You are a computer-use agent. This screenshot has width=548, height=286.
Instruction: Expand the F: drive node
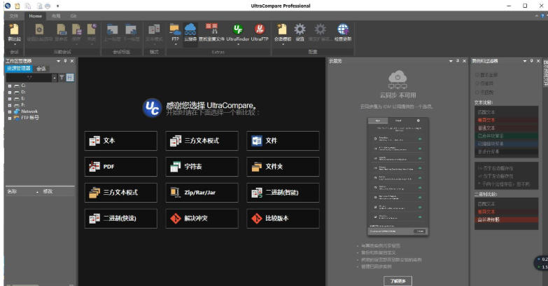tap(10, 105)
